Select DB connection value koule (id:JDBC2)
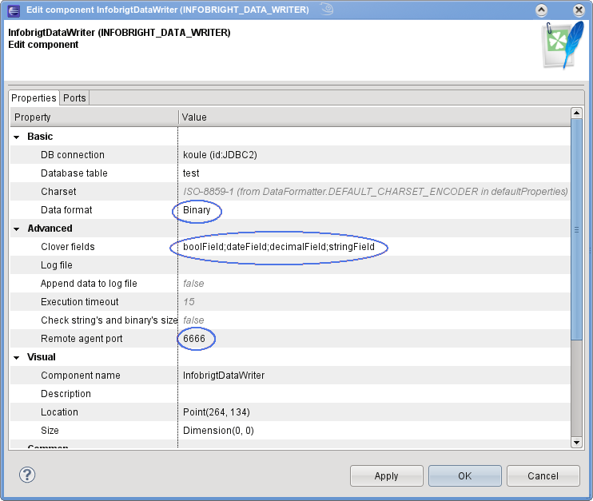 click(374, 155)
